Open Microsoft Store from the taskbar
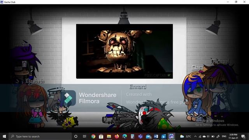Image resolution: width=249 pixels, height=140 pixels. coord(101,136)
